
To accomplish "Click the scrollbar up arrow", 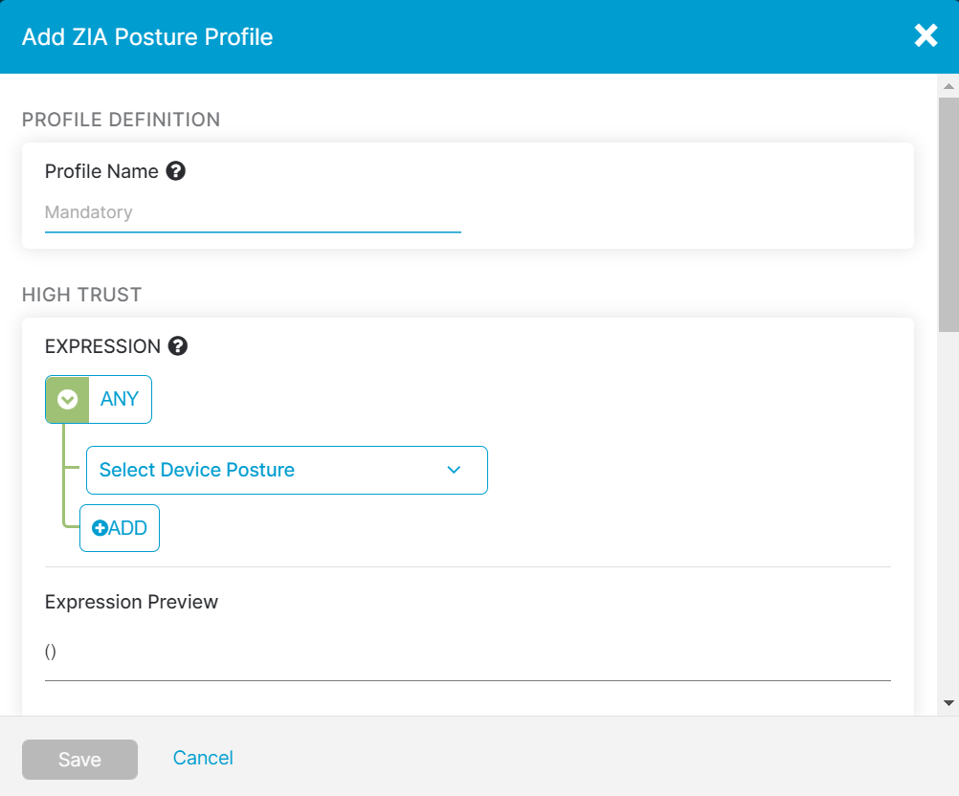I will tap(948, 86).
